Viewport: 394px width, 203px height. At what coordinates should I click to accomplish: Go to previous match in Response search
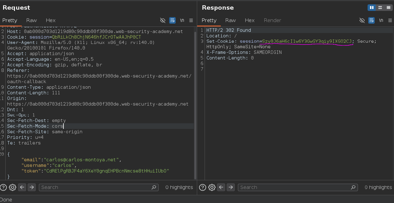221,187
